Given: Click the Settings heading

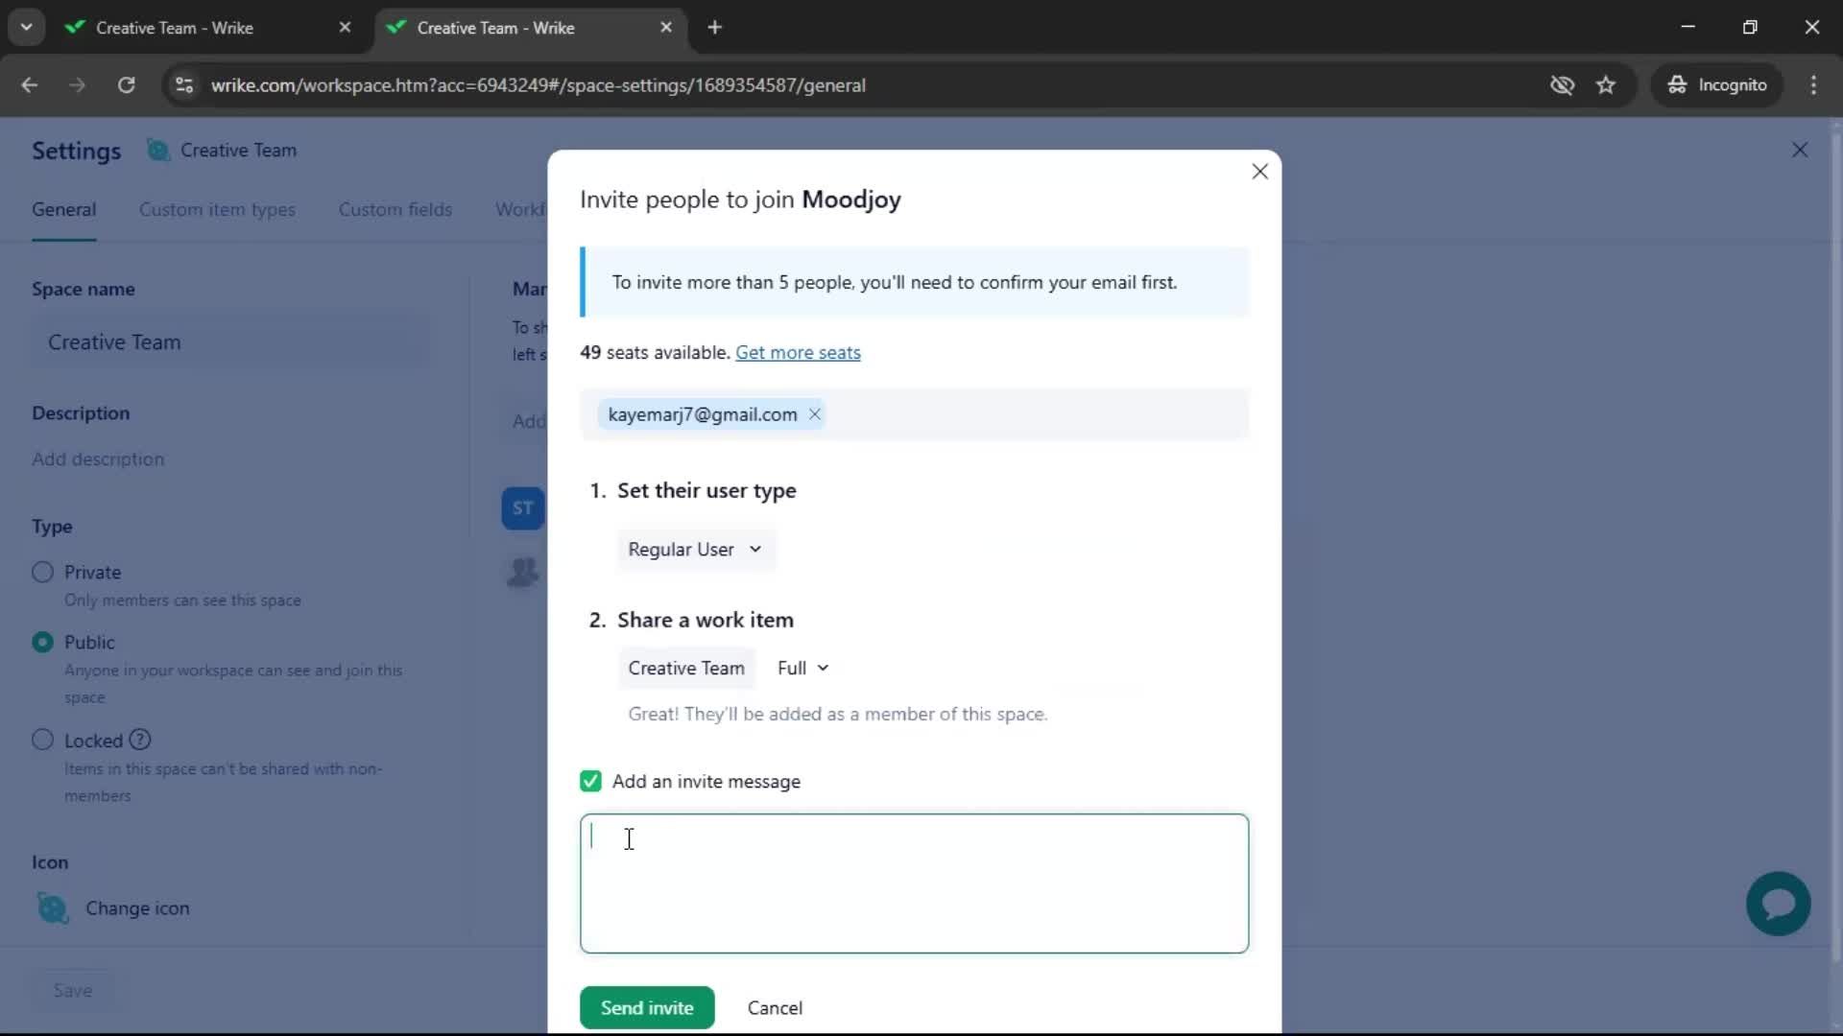Looking at the screenshot, I should pyautogui.click(x=77, y=151).
